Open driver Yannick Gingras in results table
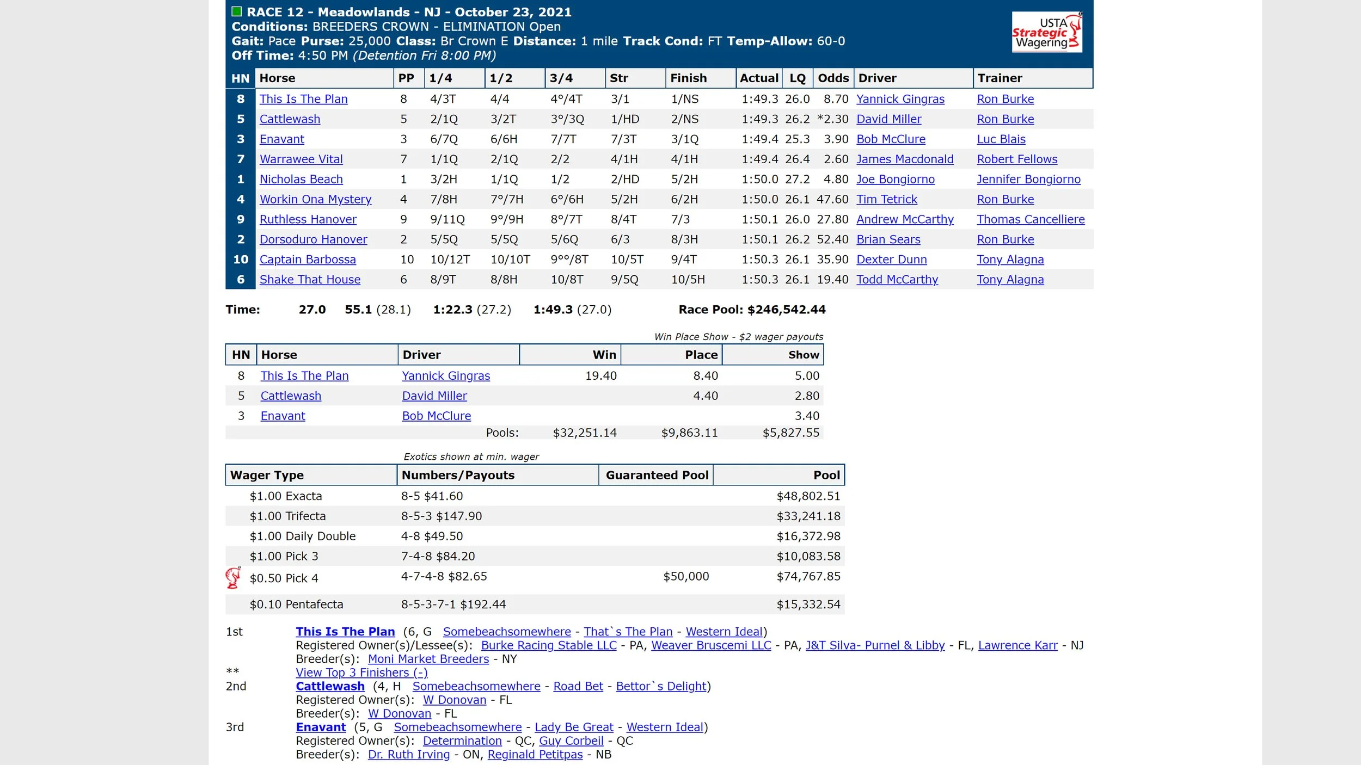1361x765 pixels. click(900, 99)
